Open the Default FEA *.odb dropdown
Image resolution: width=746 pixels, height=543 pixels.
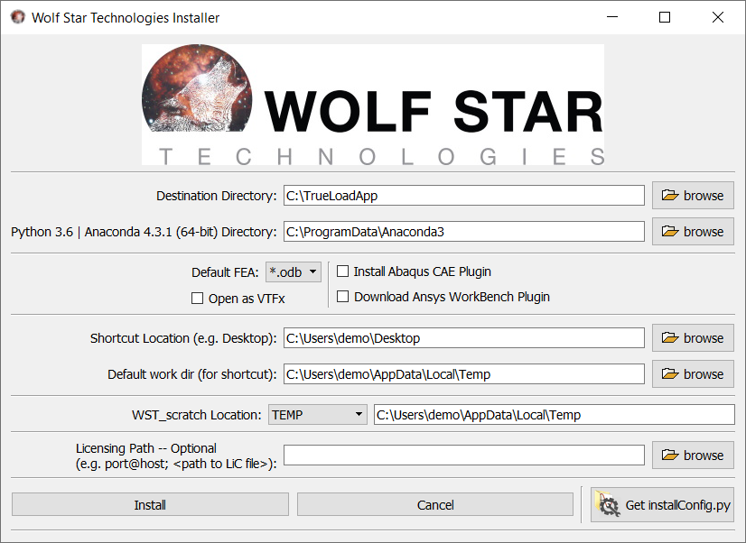point(294,271)
